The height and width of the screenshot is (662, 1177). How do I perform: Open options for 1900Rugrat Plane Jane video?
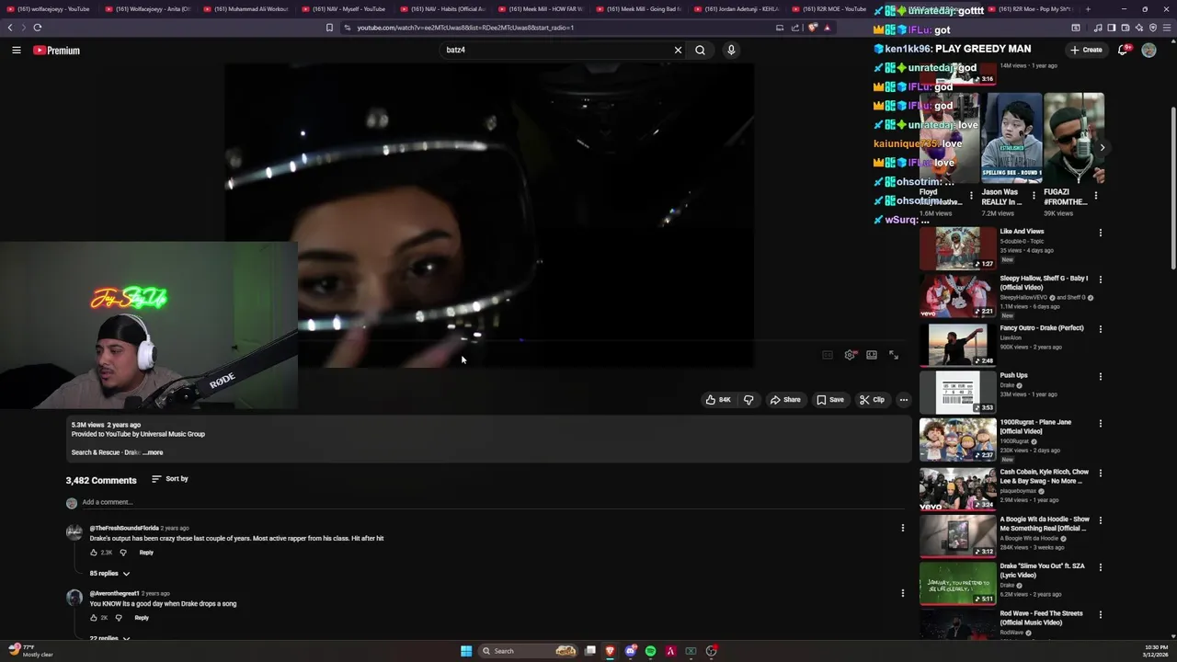coord(1100,424)
